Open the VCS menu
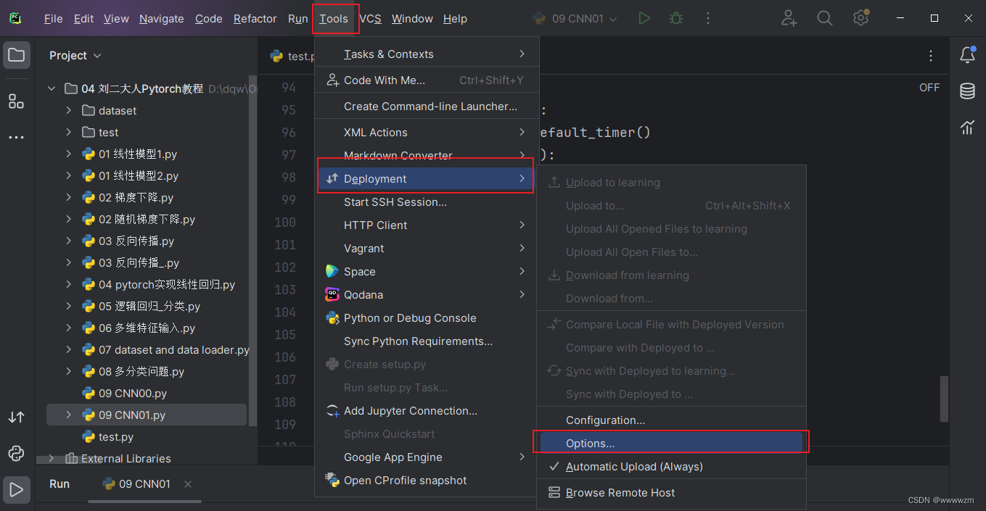This screenshot has width=986, height=511. tap(370, 19)
